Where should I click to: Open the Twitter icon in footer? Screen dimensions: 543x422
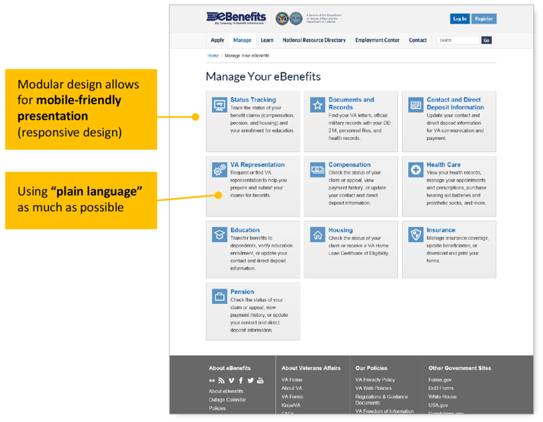(250, 381)
